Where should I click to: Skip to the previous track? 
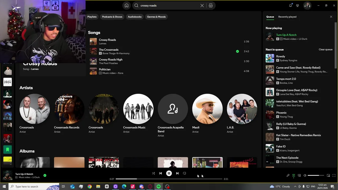(161, 173)
